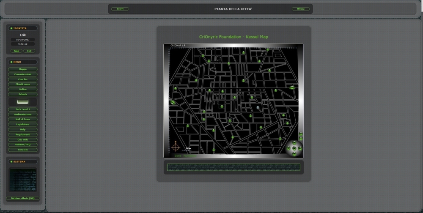The width and height of the screenshot is (423, 213).
Task: Click the glowing white indicator light in the menu panel
Action: point(23,102)
